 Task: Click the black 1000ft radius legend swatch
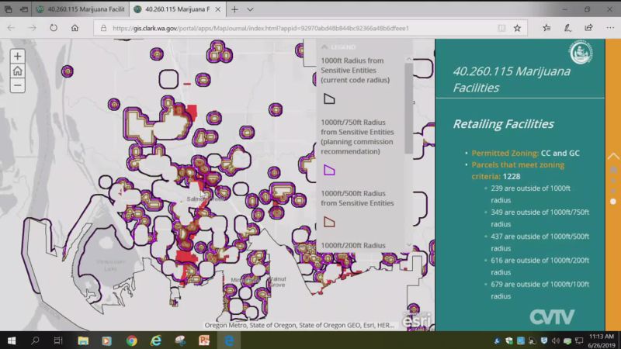(x=329, y=98)
